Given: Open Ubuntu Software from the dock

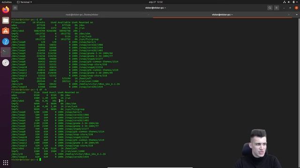Looking at the screenshot, I should (6, 31).
